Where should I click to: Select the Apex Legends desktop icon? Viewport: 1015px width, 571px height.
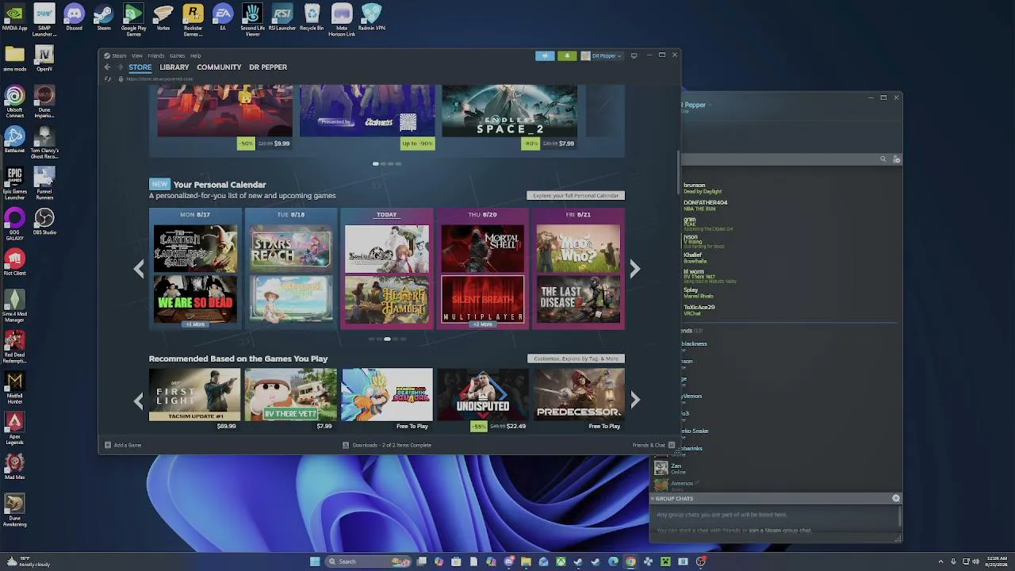14,429
